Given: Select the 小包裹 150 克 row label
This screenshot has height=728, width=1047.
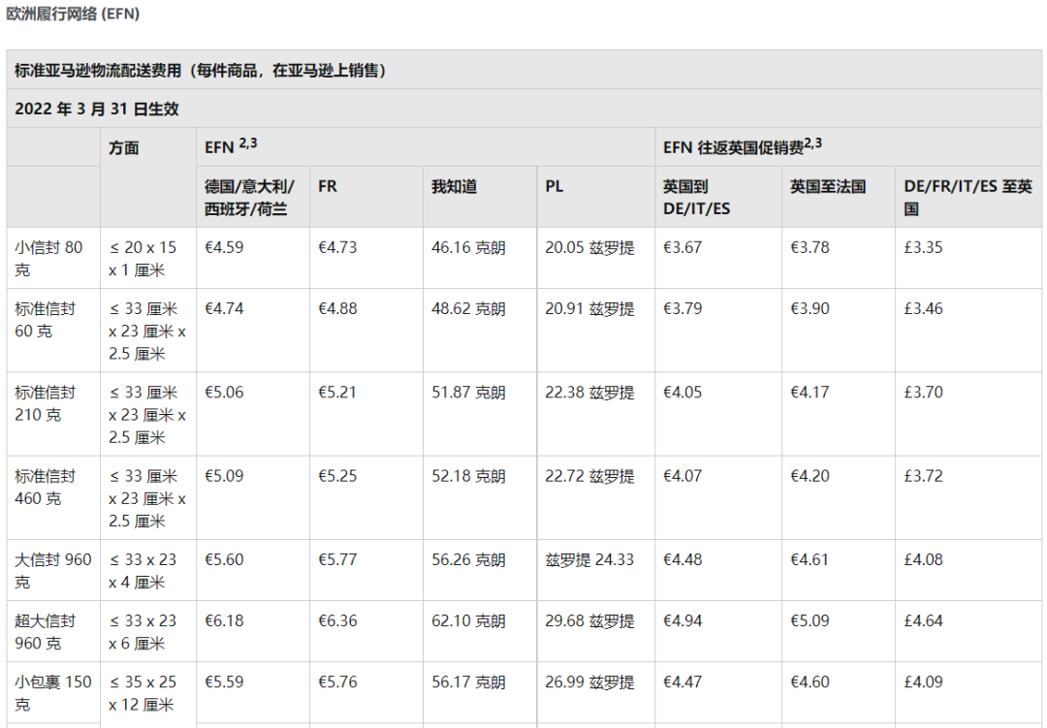Looking at the screenshot, I should point(53,692).
